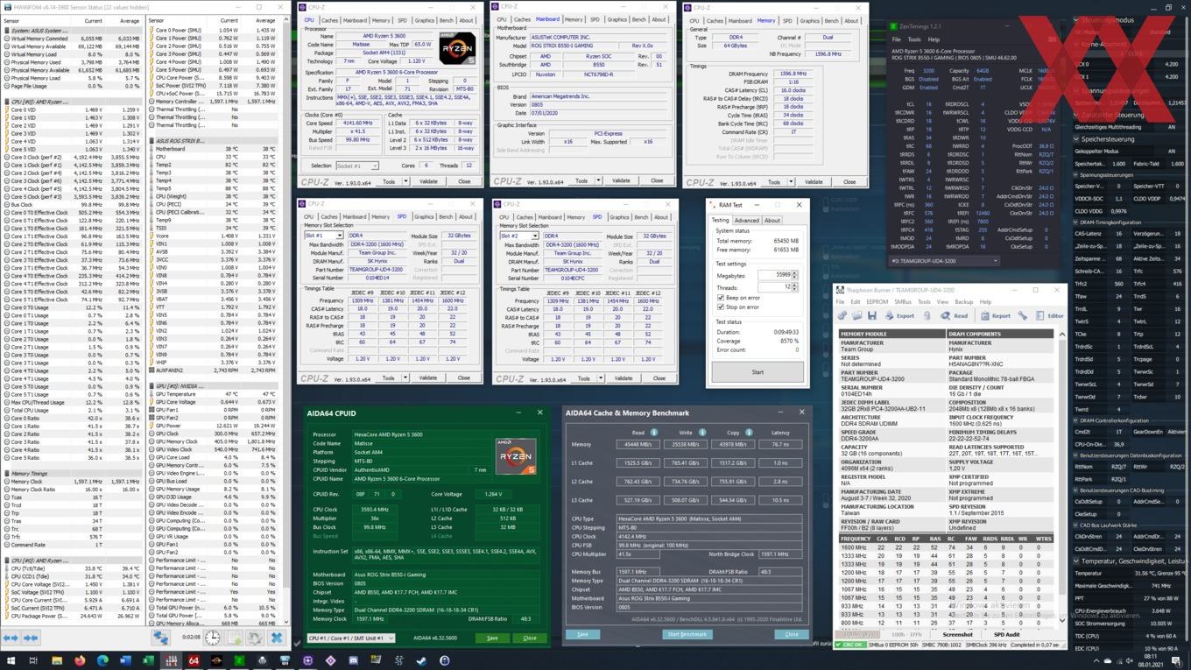The width and height of the screenshot is (1191, 670).
Task: Increase Megabytes value stepper in RAM Test
Action: [794, 272]
